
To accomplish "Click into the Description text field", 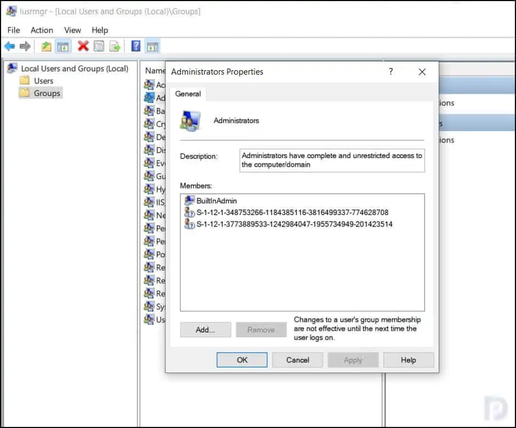I will (332, 160).
